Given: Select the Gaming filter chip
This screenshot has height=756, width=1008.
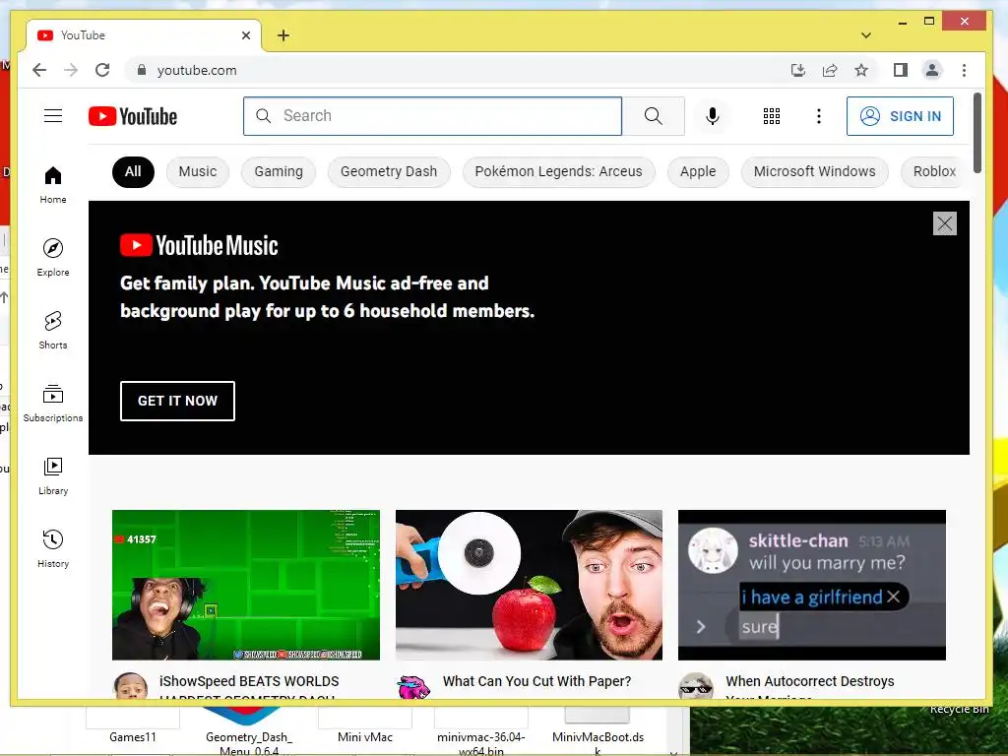Looking at the screenshot, I should point(279,171).
